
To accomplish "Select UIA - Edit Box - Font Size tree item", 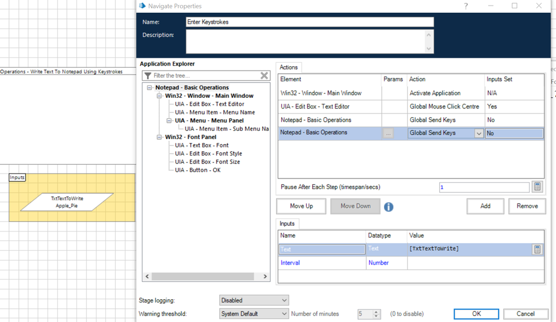I will 208,162.
